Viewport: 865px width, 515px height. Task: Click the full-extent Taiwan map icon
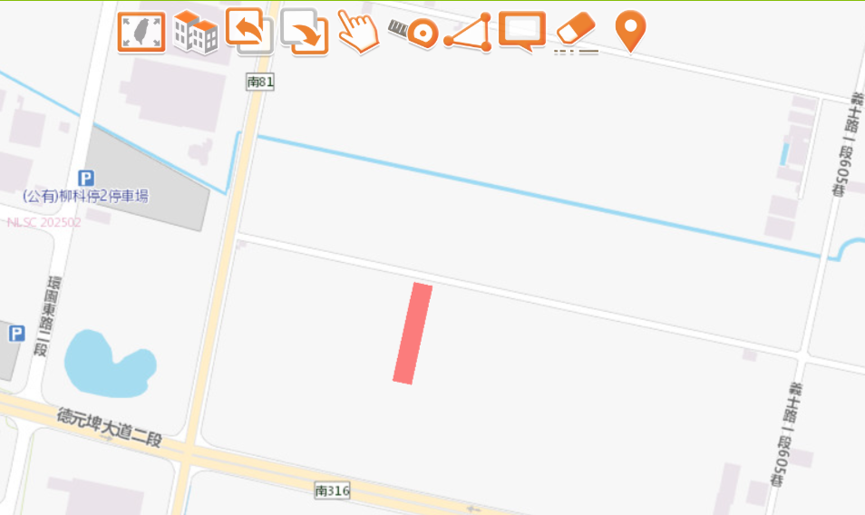pos(141,33)
